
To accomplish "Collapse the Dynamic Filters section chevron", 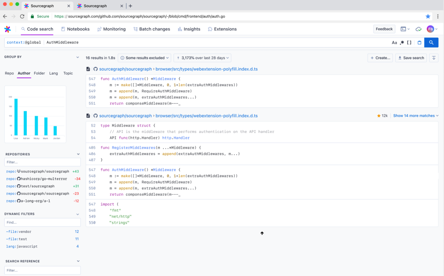I will click(x=78, y=214).
